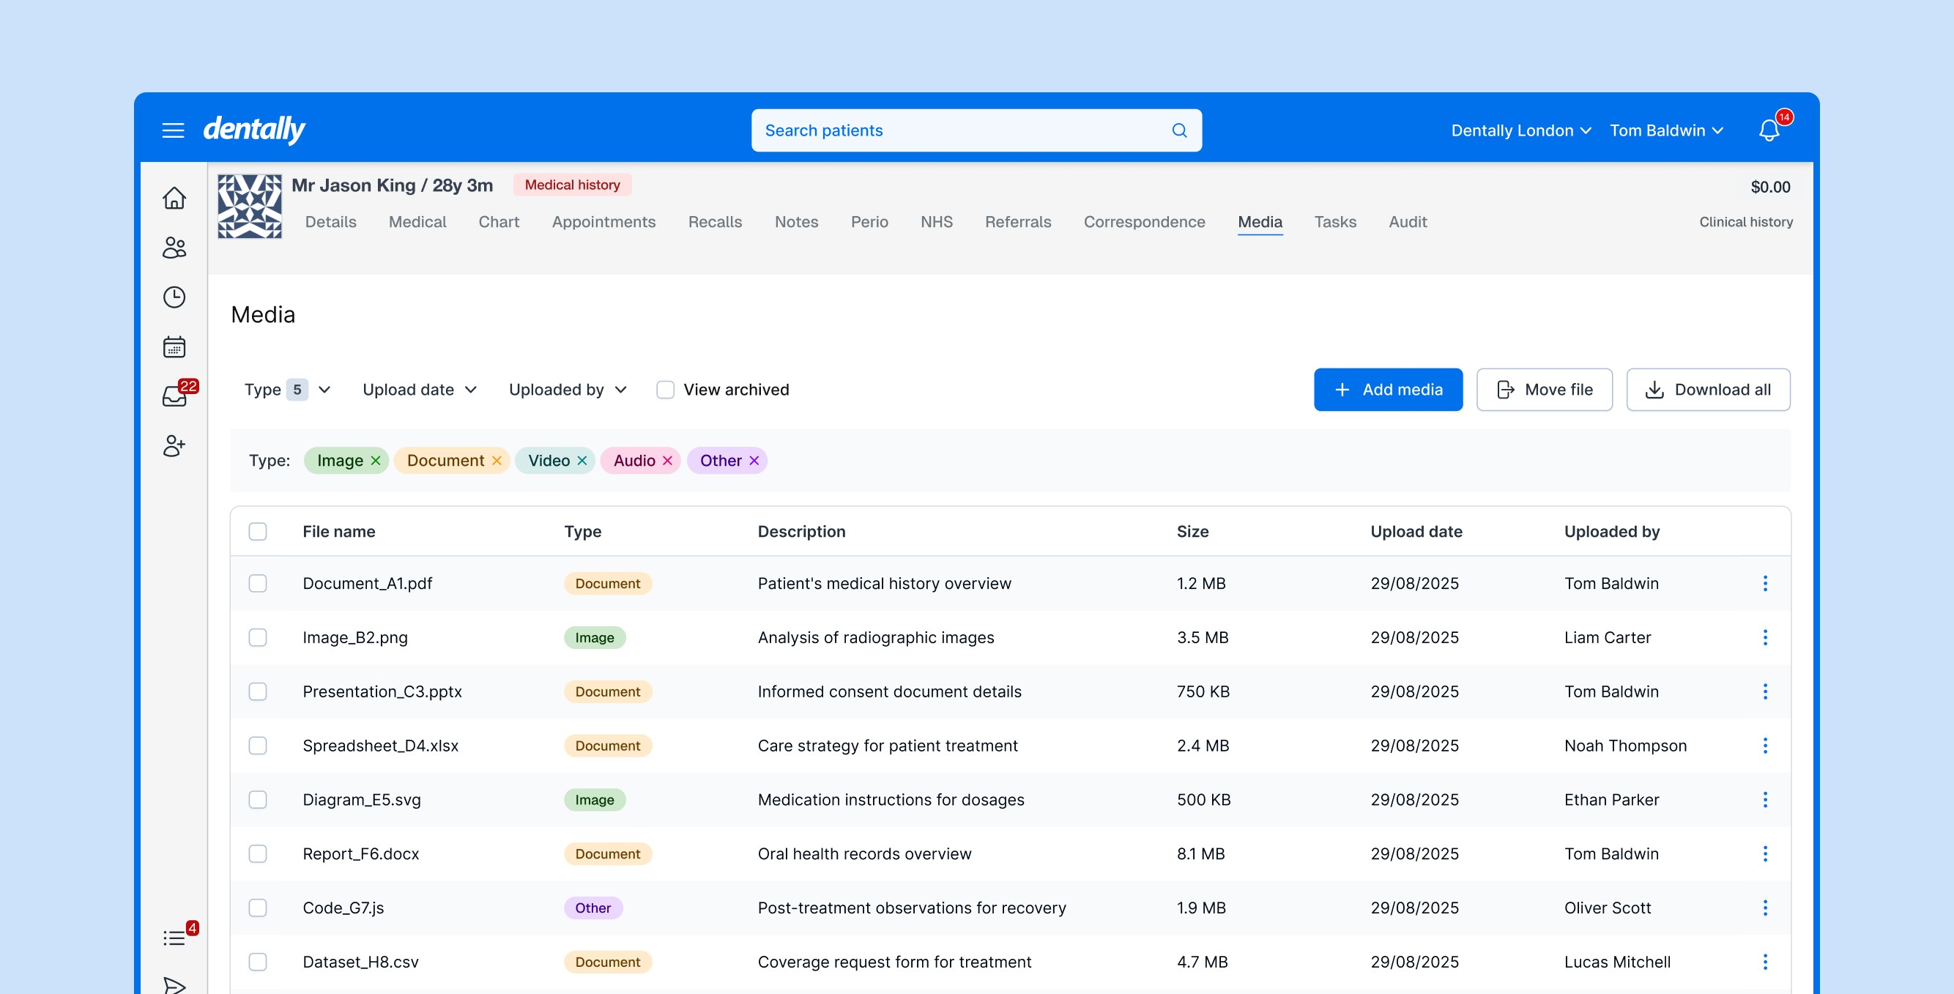The image size is (1954, 994).
Task: Expand the Dentally London location dropdown
Action: (x=1520, y=130)
